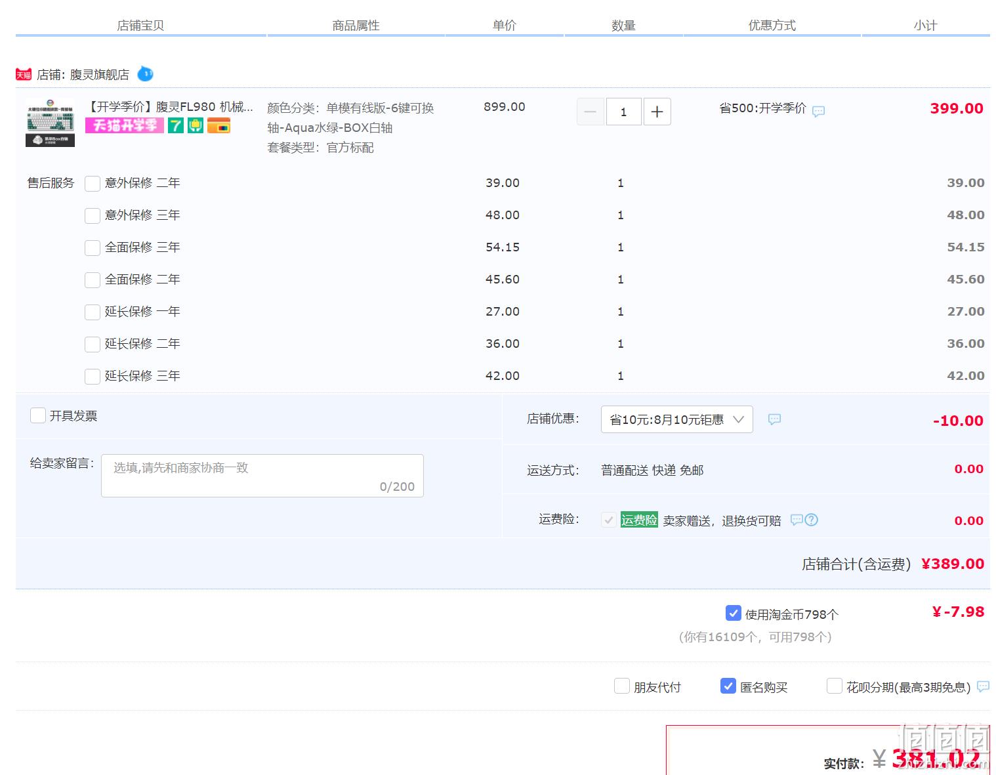
Task: Click the 店铺宝贝 column header
Action: [x=140, y=26]
